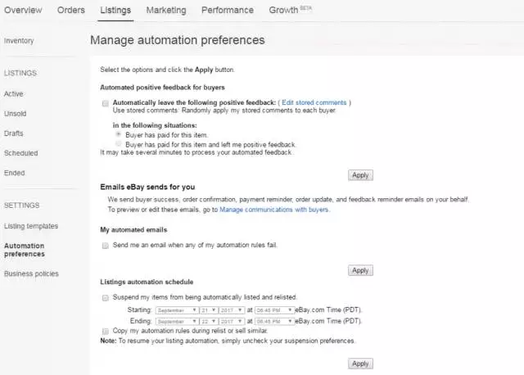Open the Overview tab
524x375 pixels.
23,10
